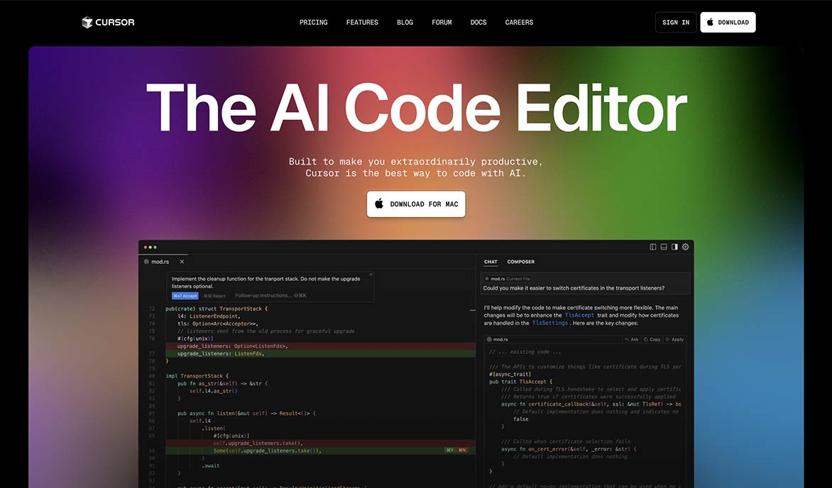Open the Docs page
Viewport: 832px width, 488px height.
[478, 22]
